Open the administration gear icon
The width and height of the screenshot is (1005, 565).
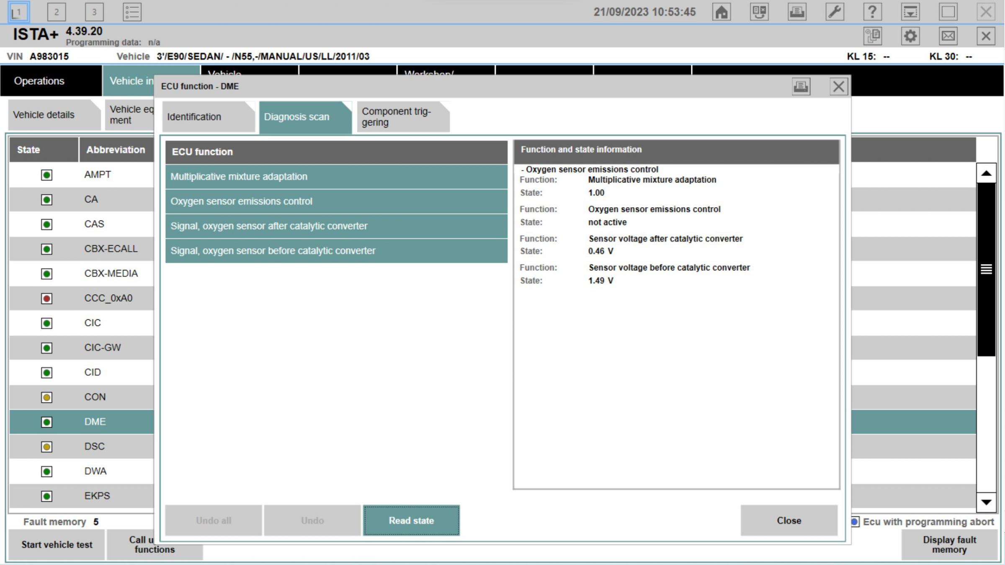(x=910, y=36)
